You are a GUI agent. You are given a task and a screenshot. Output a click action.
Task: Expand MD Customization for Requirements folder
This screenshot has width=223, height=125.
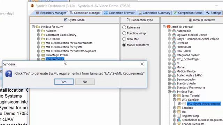[38, 43]
